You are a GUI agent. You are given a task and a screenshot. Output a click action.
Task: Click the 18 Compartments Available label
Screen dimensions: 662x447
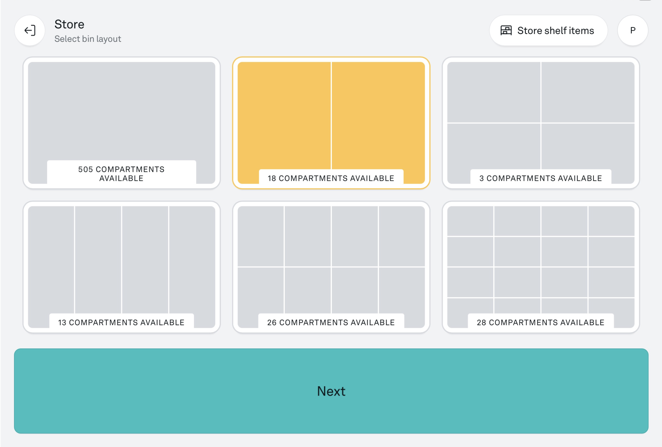click(331, 178)
